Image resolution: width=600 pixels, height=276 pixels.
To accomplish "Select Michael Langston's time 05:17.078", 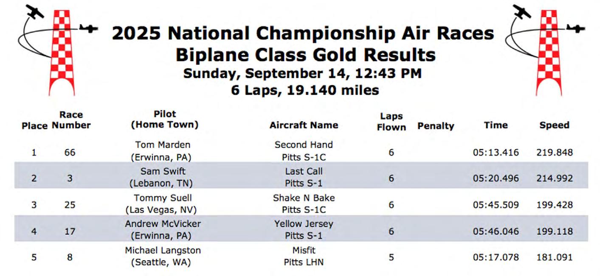I will coord(496,257).
